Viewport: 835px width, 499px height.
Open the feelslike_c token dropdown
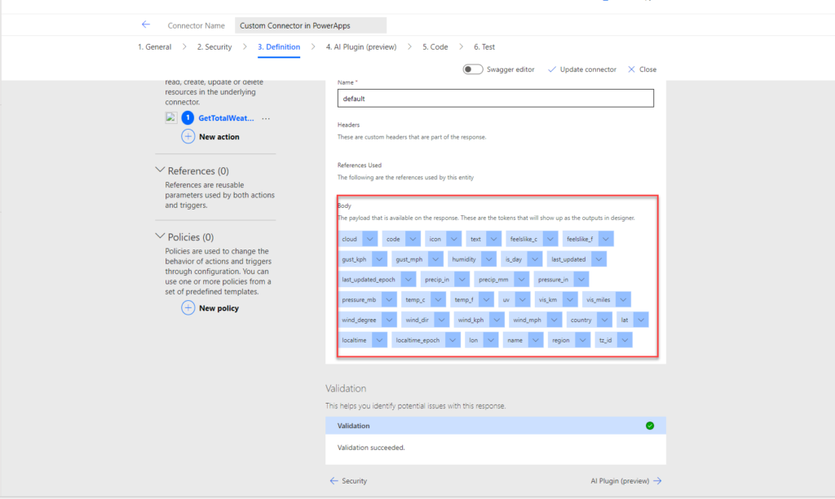pos(550,239)
